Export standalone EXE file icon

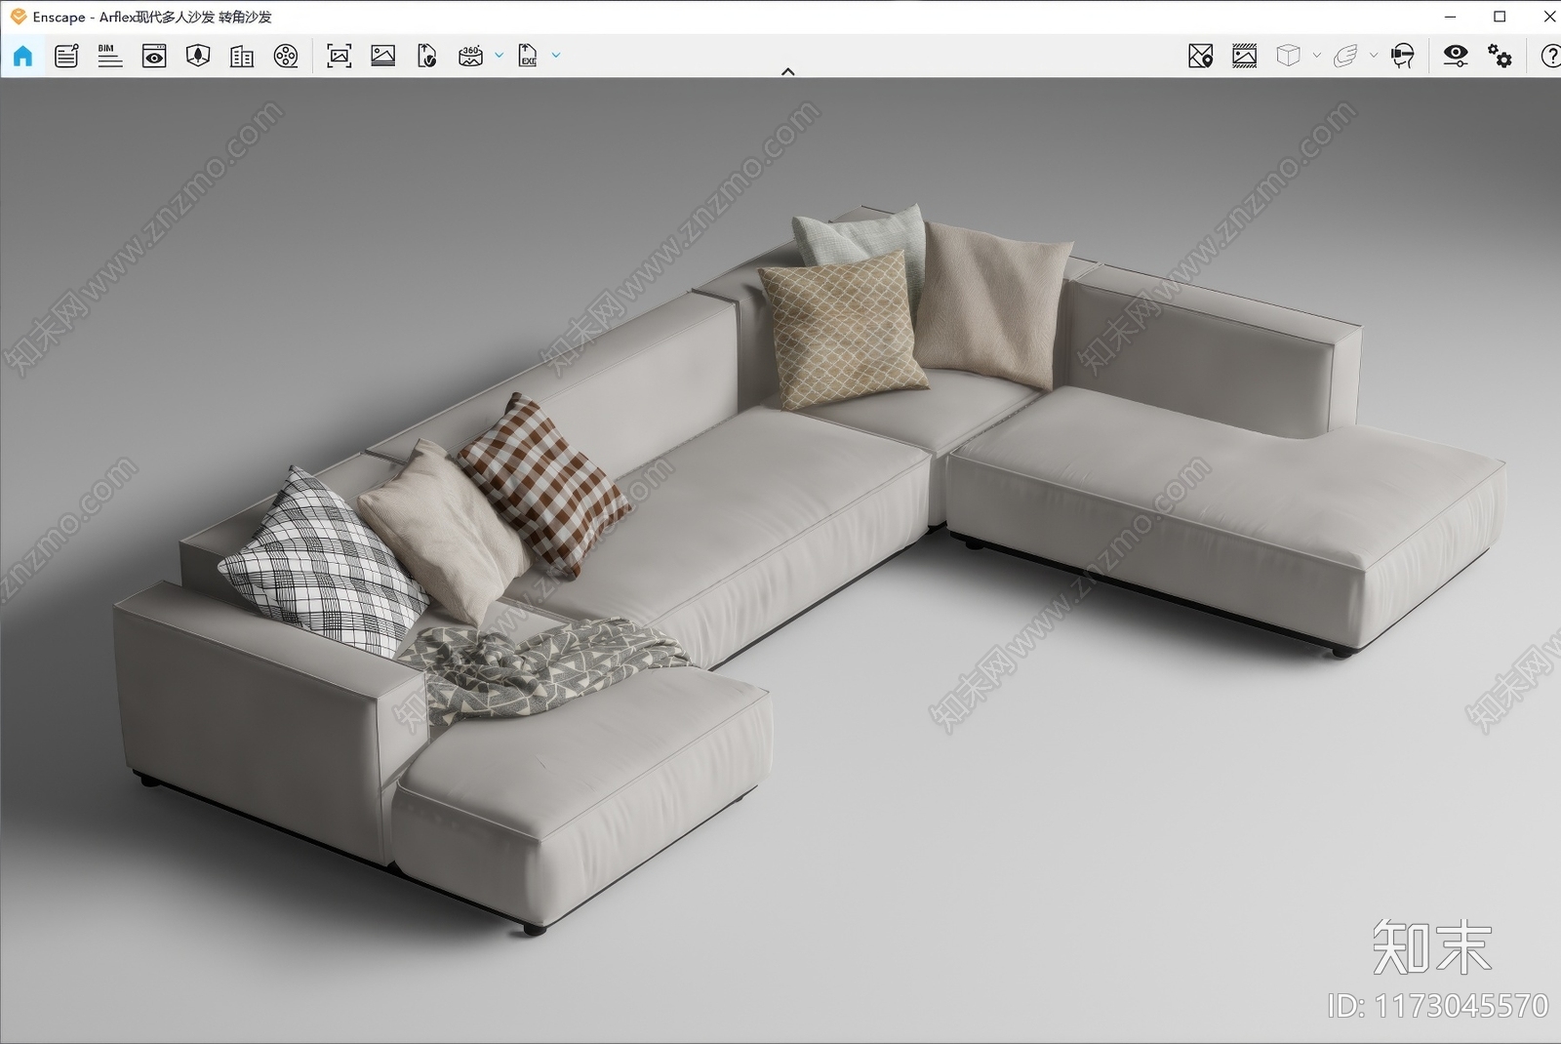click(x=528, y=56)
